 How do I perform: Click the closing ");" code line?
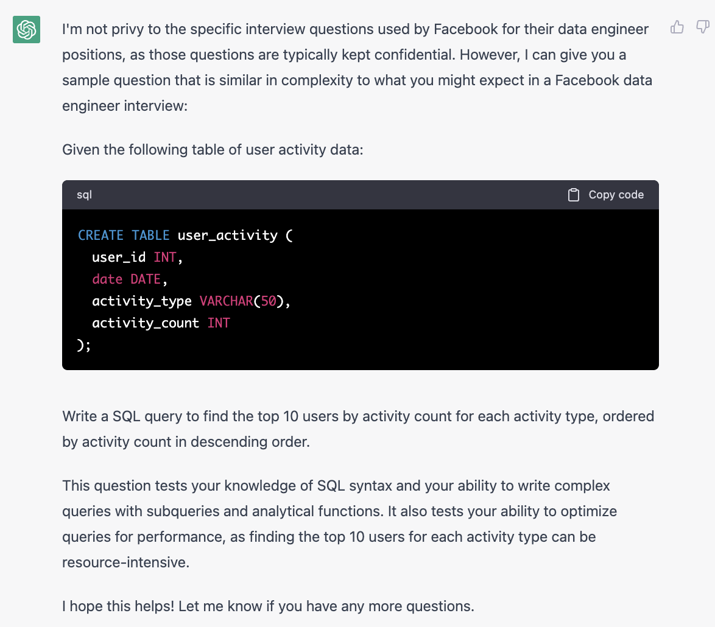[x=85, y=345]
